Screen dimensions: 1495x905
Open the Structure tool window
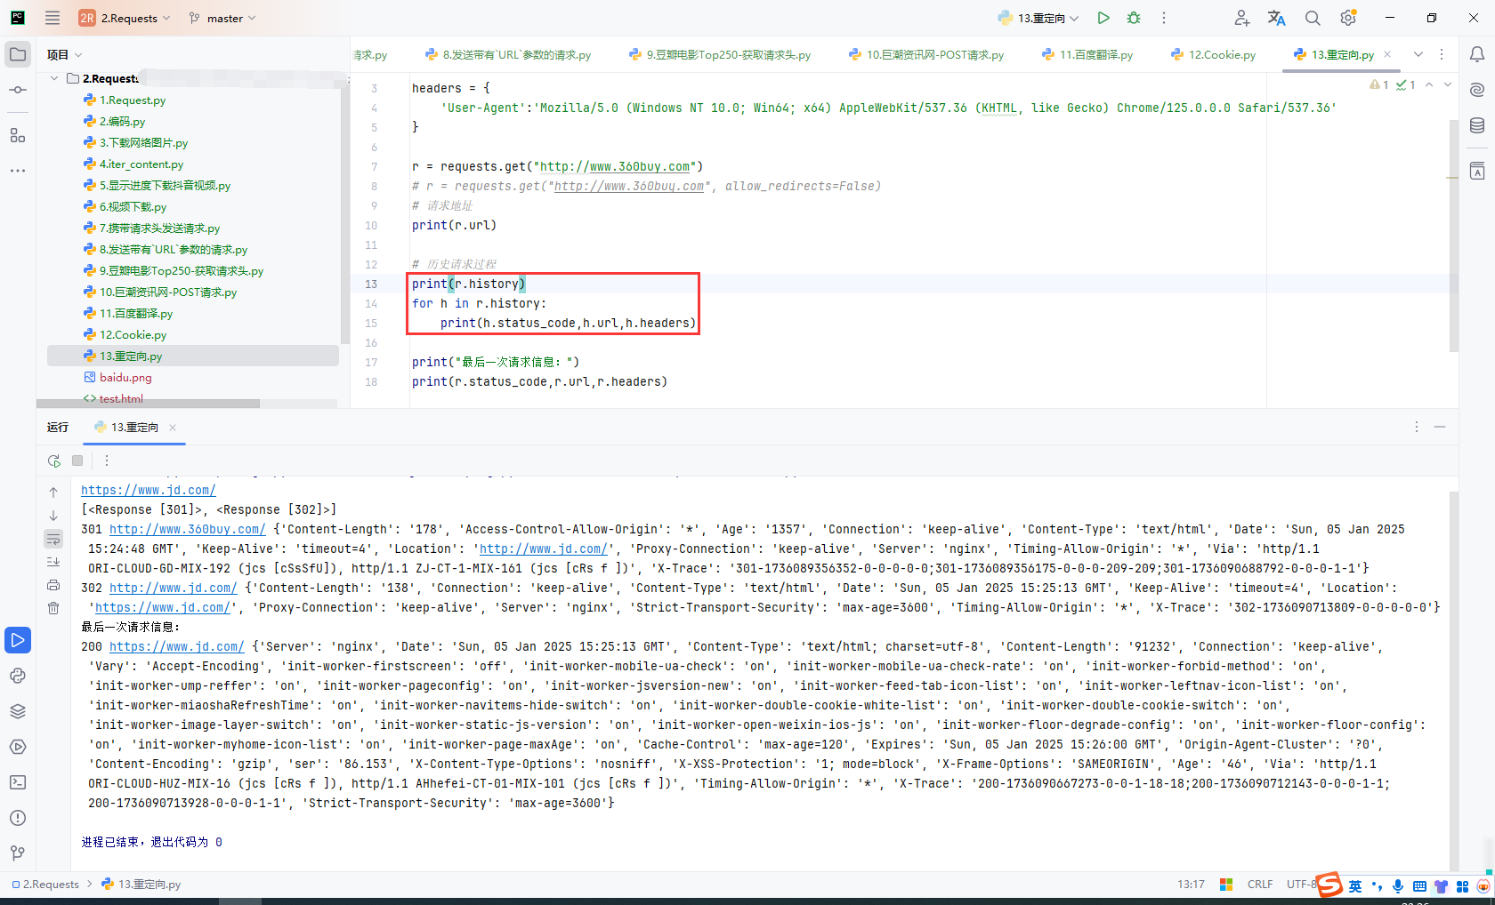pyautogui.click(x=18, y=135)
